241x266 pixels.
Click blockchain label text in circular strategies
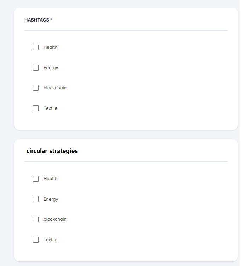[x=55, y=219]
